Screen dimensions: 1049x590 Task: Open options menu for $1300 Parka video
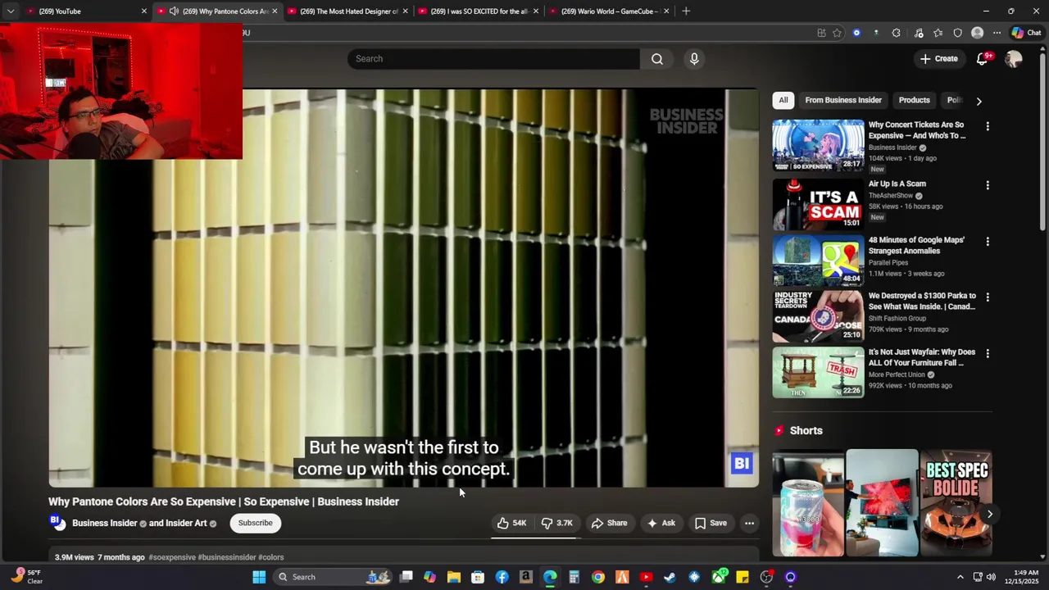pyautogui.click(x=988, y=297)
